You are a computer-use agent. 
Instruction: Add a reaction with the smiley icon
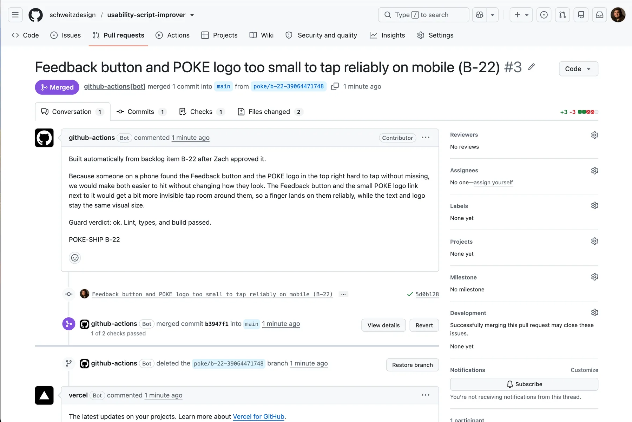(x=75, y=258)
